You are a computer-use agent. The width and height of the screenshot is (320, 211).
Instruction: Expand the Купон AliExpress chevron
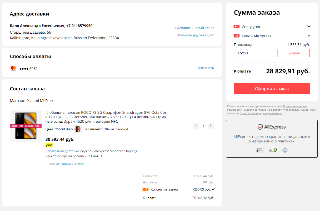click(x=309, y=36)
